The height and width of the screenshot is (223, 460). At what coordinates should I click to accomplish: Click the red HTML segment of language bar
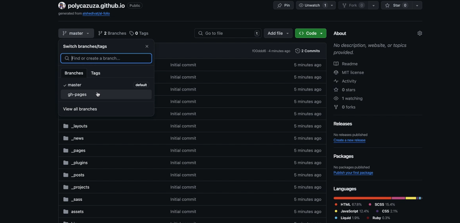pos(362,198)
